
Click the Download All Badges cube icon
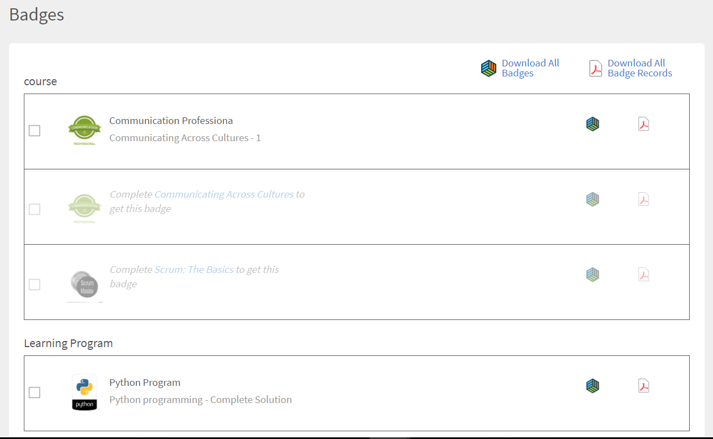(x=488, y=69)
